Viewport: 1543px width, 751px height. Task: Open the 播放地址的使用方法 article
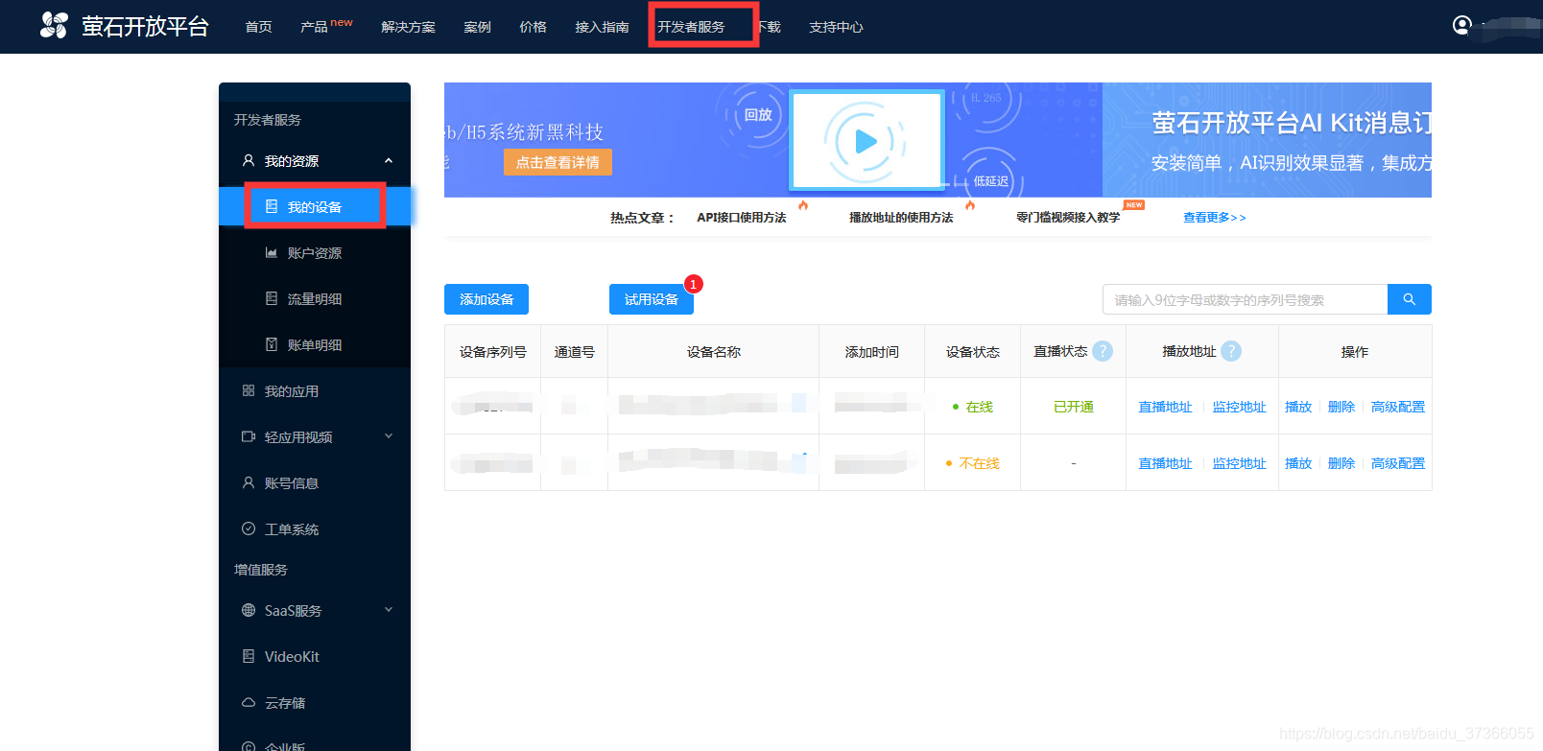coord(901,218)
